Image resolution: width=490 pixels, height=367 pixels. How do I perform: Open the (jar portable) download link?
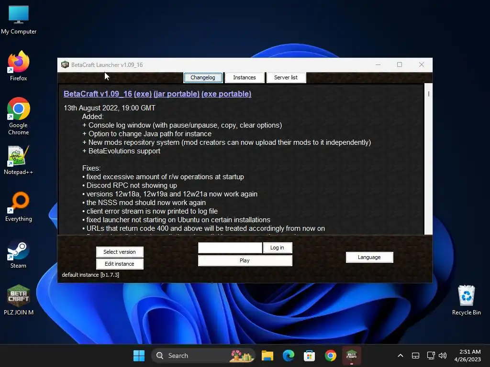point(177,94)
